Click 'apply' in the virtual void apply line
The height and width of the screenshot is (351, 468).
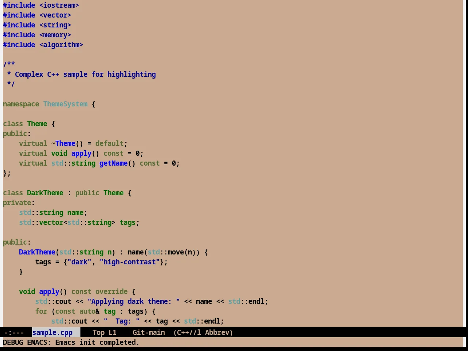pyautogui.click(x=81, y=153)
